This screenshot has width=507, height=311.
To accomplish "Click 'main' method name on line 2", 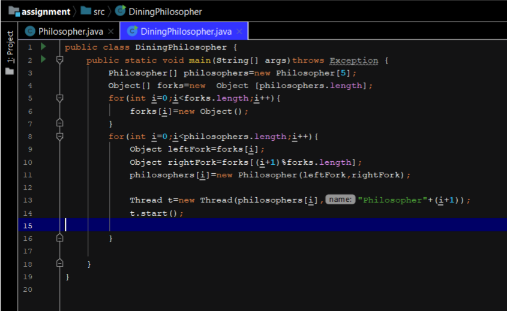I will 200,61.
